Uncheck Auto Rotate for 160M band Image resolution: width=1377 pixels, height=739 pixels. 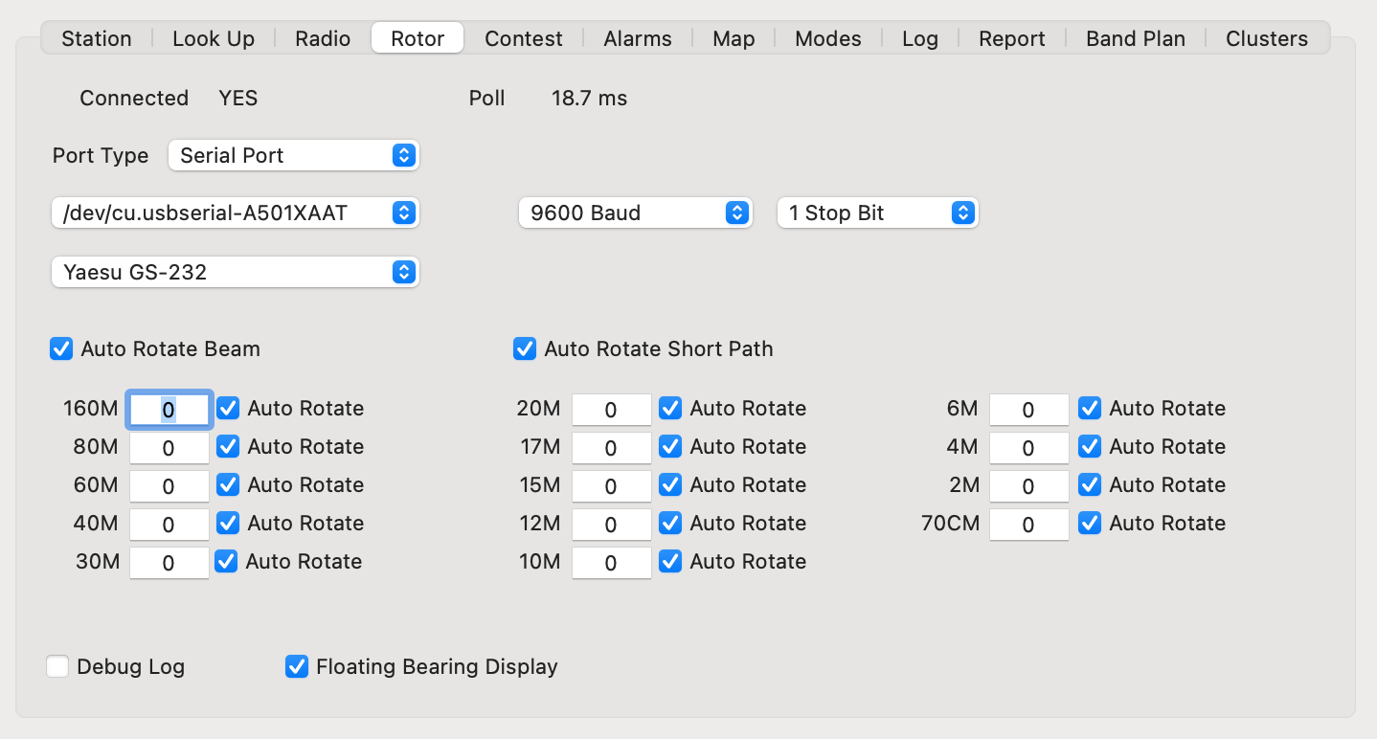click(228, 409)
